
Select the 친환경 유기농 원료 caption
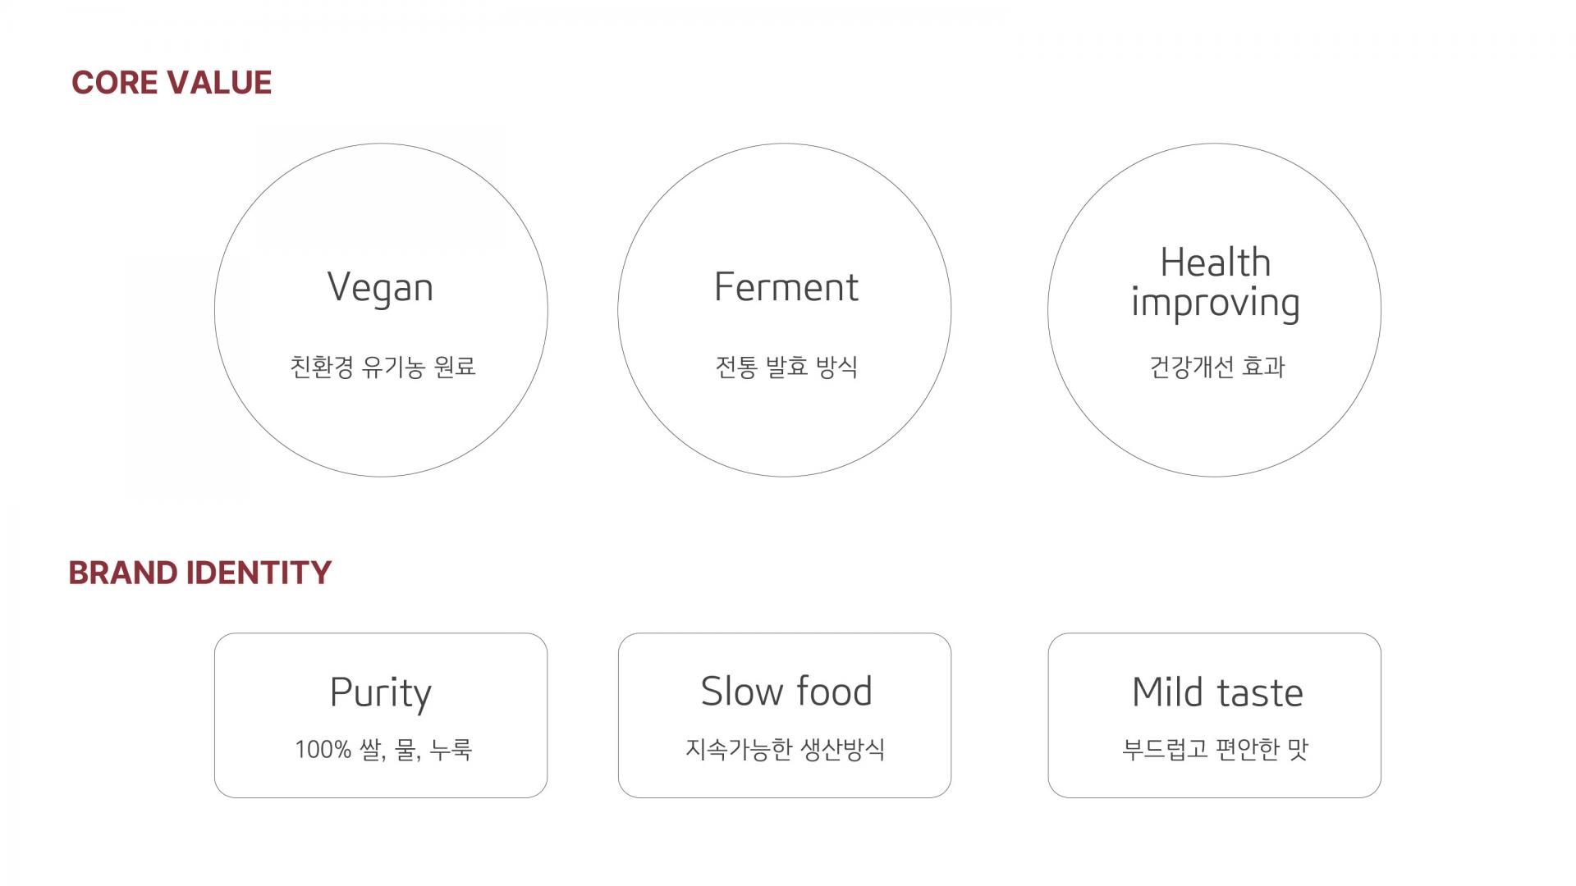(383, 366)
